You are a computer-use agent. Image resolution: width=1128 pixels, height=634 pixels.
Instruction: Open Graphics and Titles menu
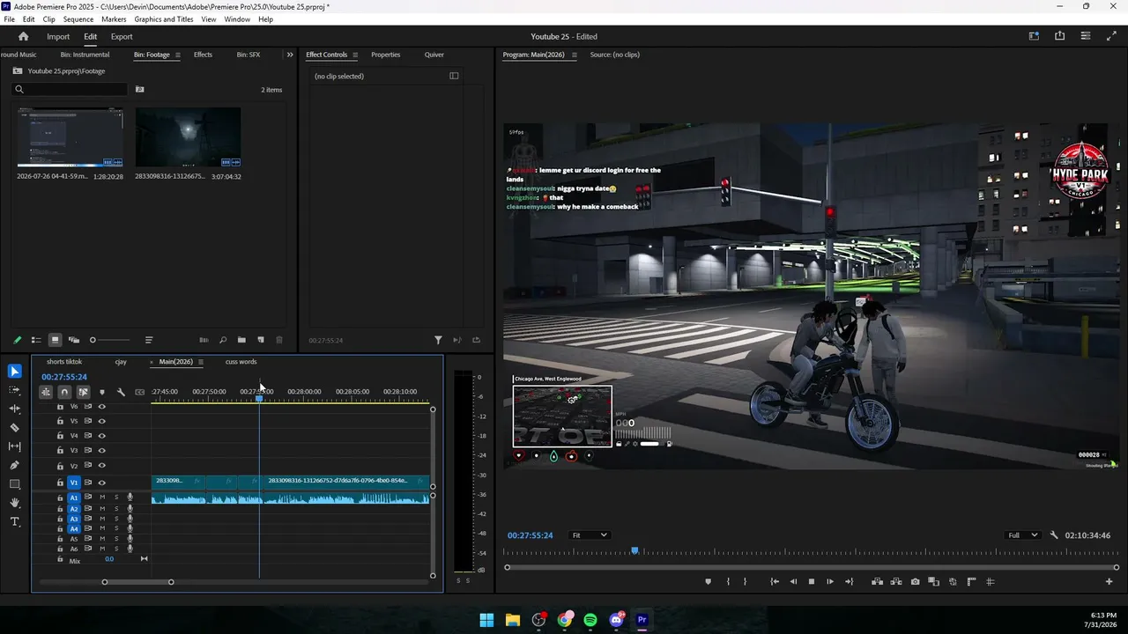(164, 19)
